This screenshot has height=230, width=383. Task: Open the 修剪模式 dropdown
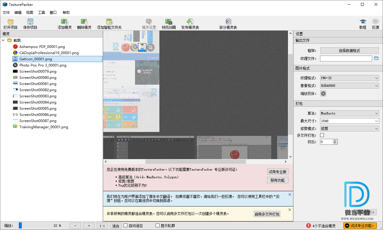pyautogui.click(x=349, y=129)
